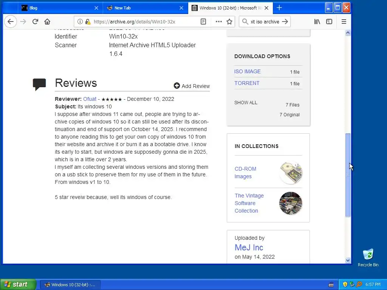Expand SHOW ALL download files
The height and width of the screenshot is (290, 387).
point(246,103)
